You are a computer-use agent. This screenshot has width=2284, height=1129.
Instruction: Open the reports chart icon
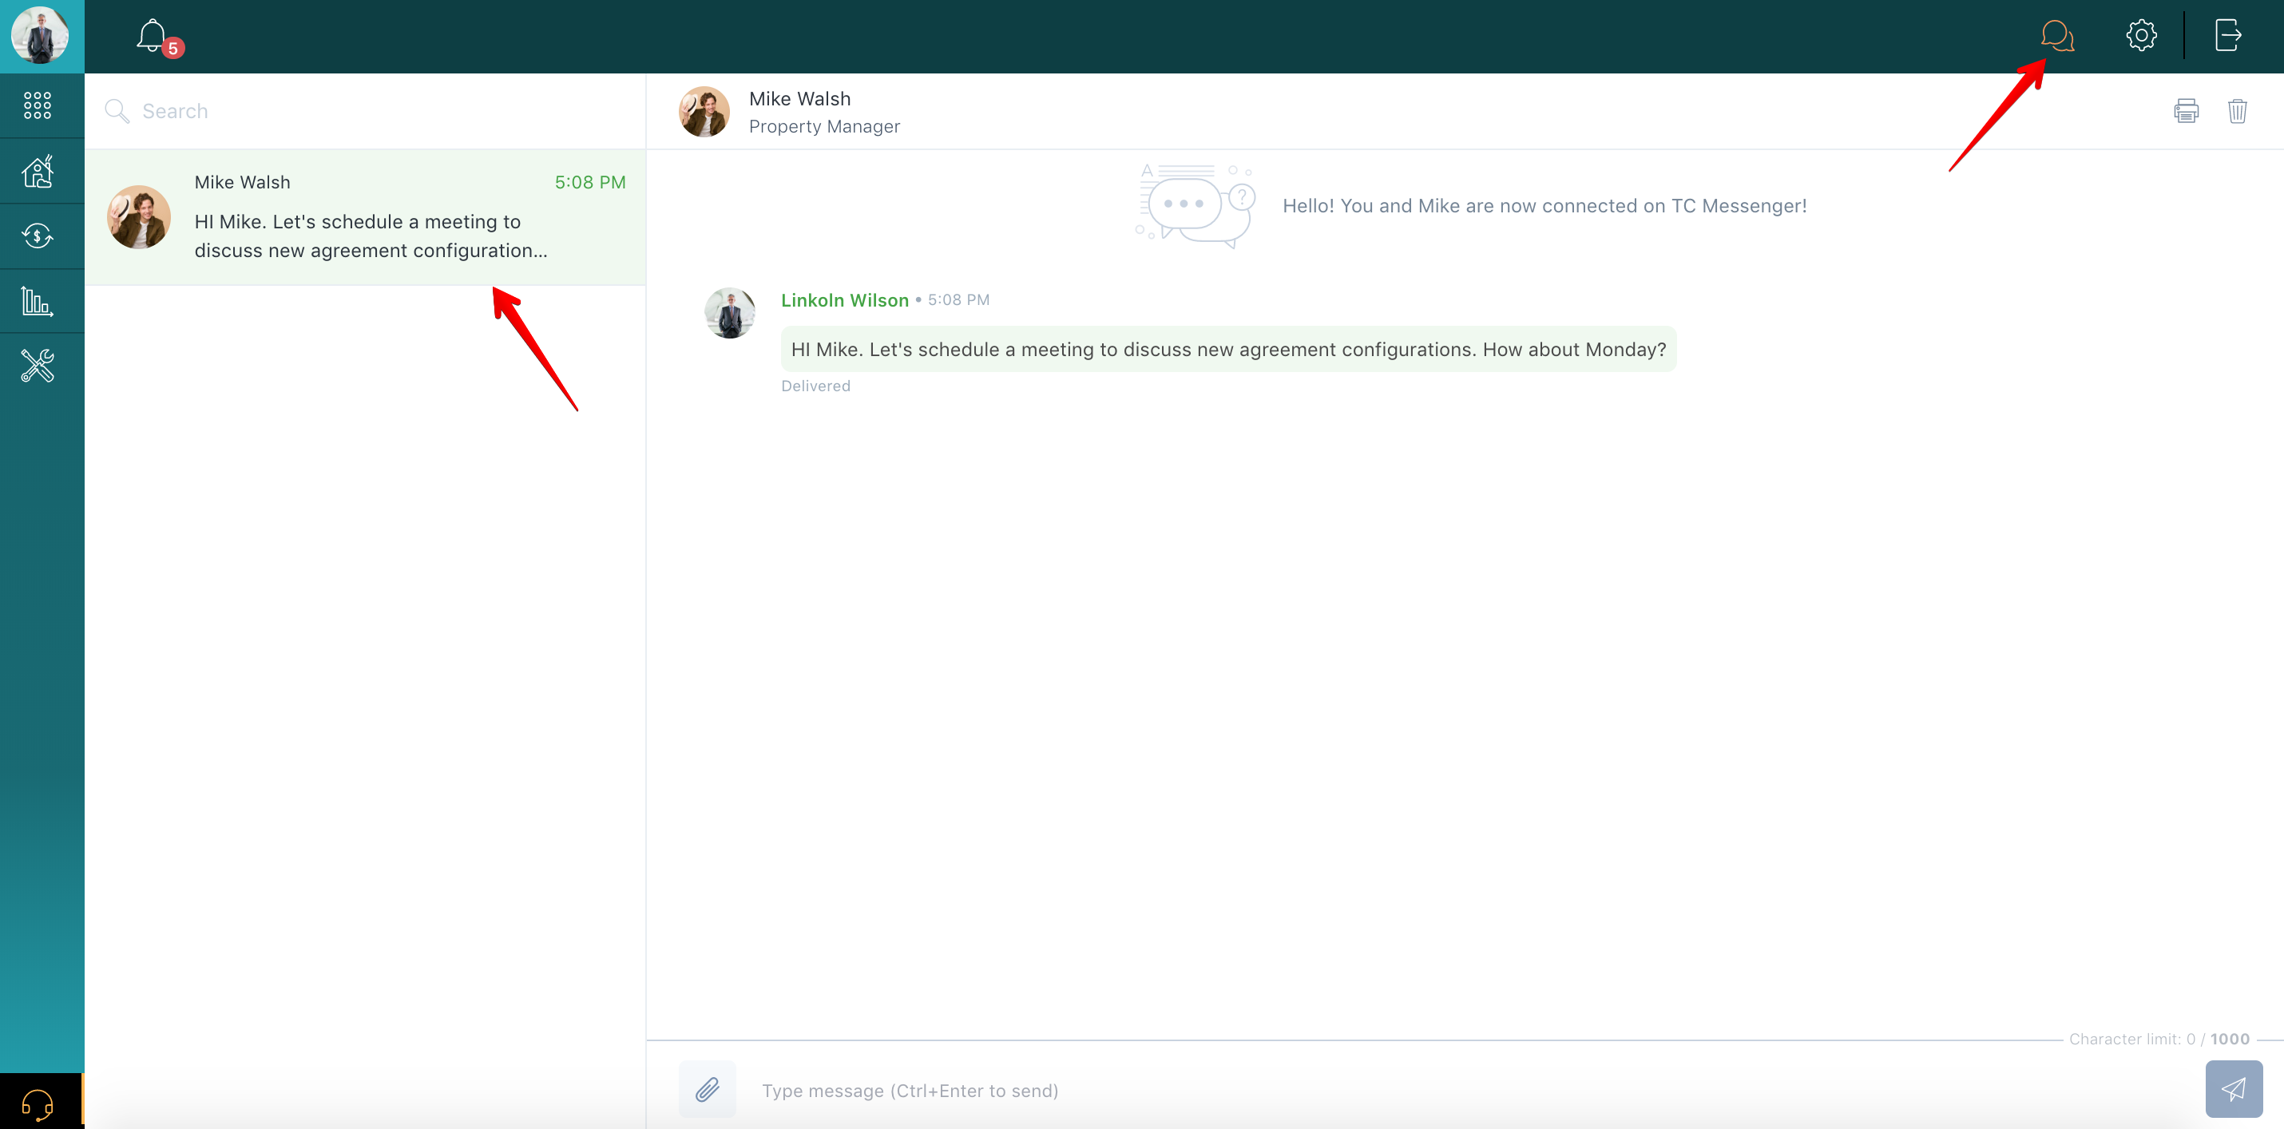pyautogui.click(x=38, y=301)
